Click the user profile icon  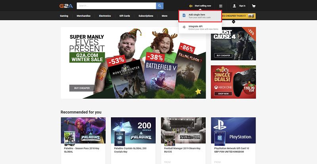[234, 6]
